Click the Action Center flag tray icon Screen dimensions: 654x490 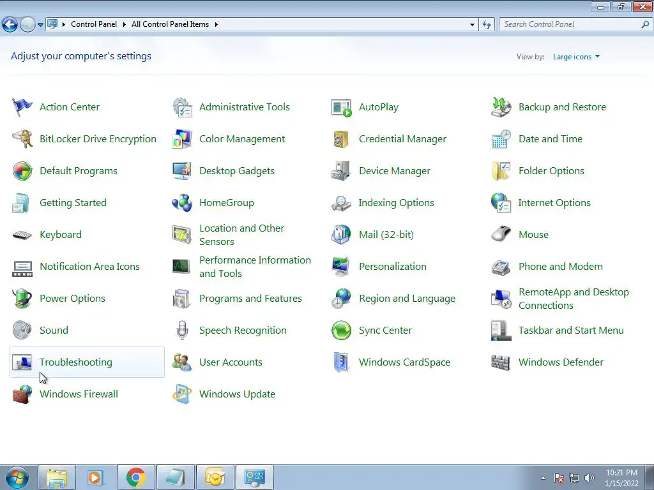(559, 478)
